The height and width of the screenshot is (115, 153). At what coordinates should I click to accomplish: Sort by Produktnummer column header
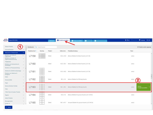[x=32, y=51]
